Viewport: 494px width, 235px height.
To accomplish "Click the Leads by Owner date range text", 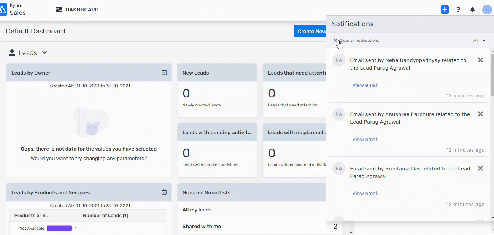I will click(90, 86).
